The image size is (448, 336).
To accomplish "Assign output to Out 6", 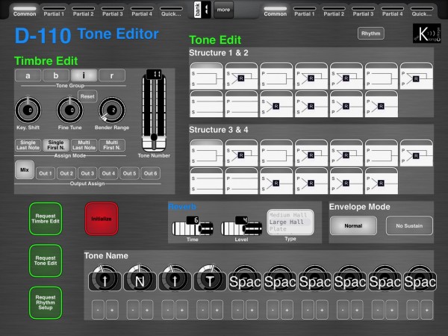I will point(150,173).
